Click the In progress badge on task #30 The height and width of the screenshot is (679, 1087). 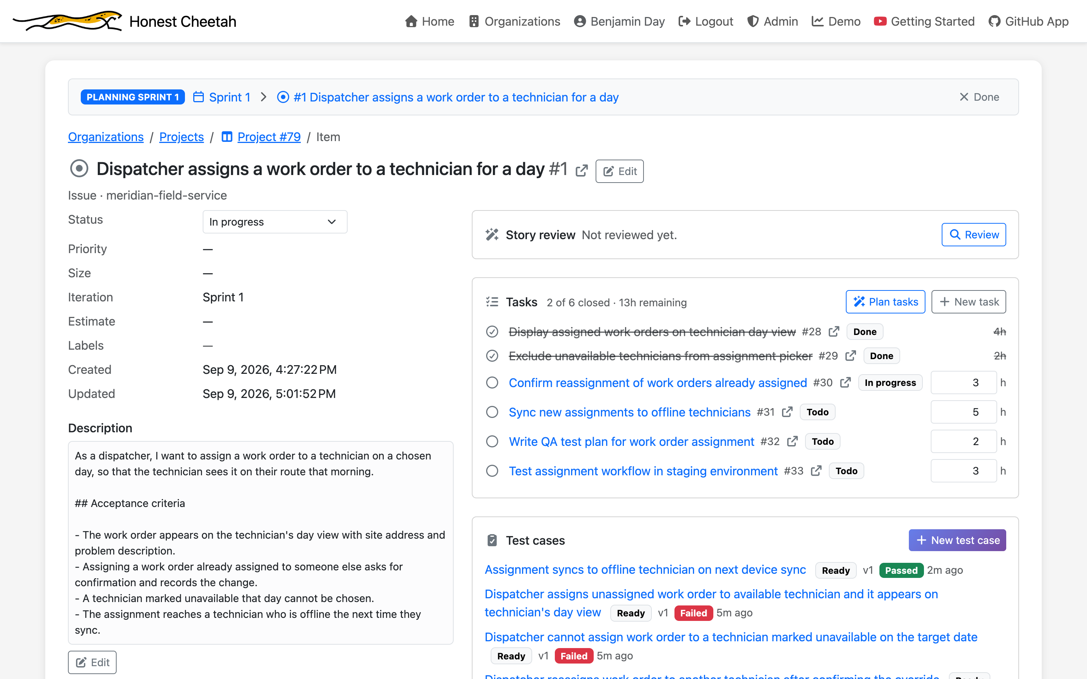point(890,383)
